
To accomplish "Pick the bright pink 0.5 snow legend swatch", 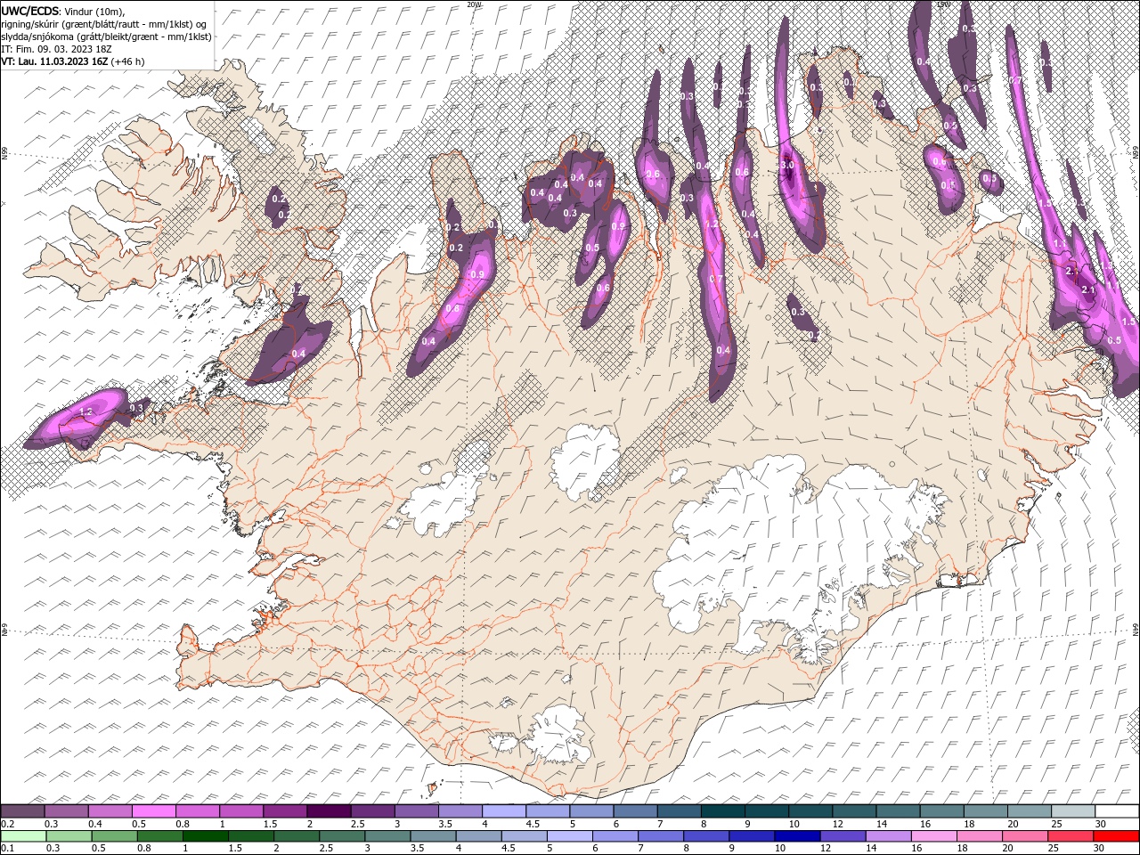I will pos(154,811).
